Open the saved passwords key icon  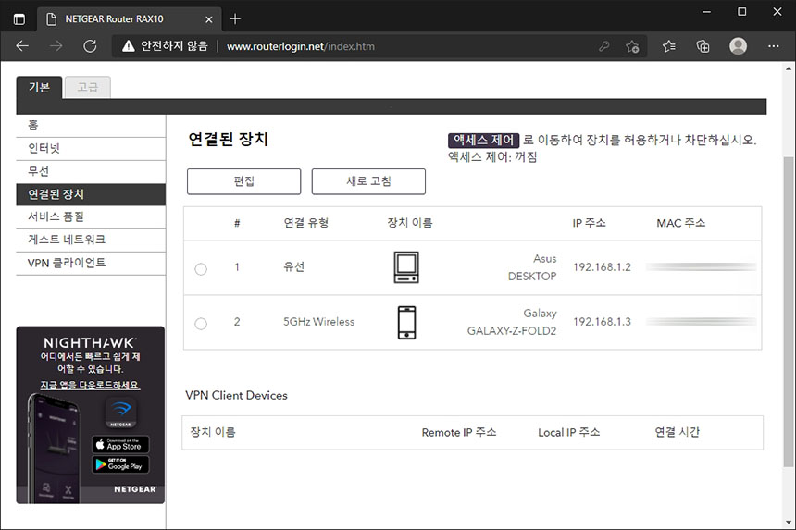(603, 46)
